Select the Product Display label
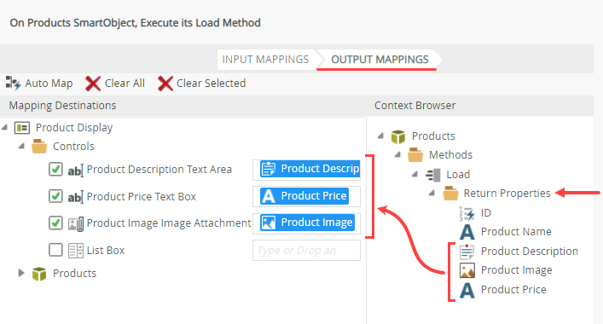Image resolution: width=603 pixels, height=324 pixels. tap(74, 128)
